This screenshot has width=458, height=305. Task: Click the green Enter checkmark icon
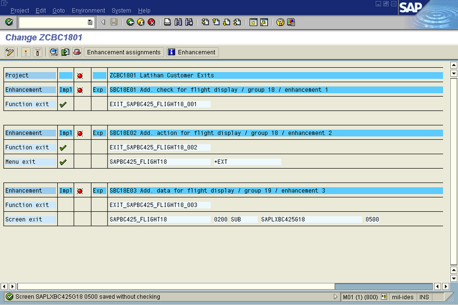pos(9,22)
